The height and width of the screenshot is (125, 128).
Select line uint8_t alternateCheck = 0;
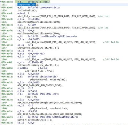(35, 120)
